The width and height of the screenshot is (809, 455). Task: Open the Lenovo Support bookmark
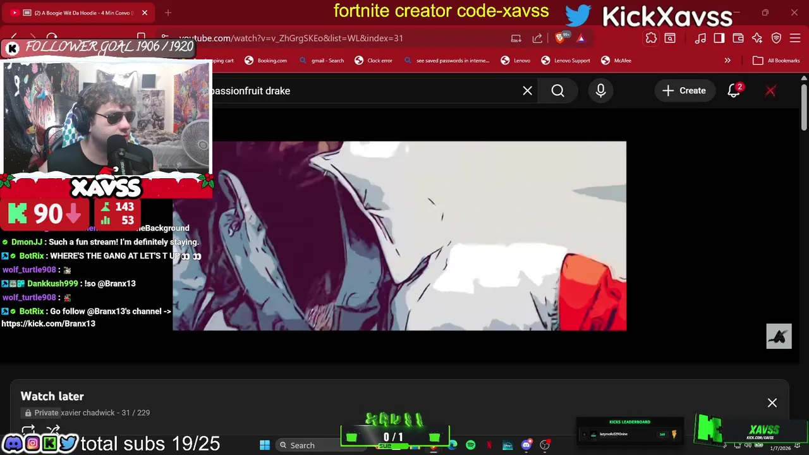coord(566,61)
